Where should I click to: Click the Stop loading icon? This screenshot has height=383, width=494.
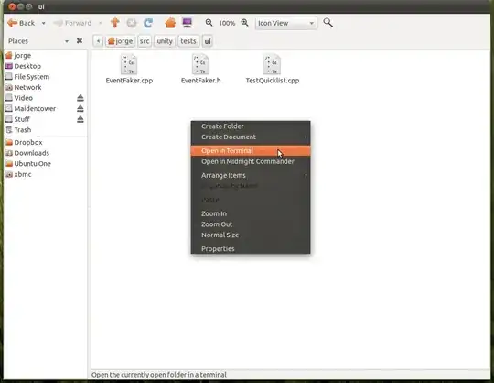click(132, 23)
